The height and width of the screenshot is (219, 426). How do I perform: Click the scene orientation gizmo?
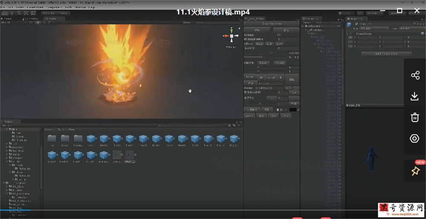pos(231,36)
